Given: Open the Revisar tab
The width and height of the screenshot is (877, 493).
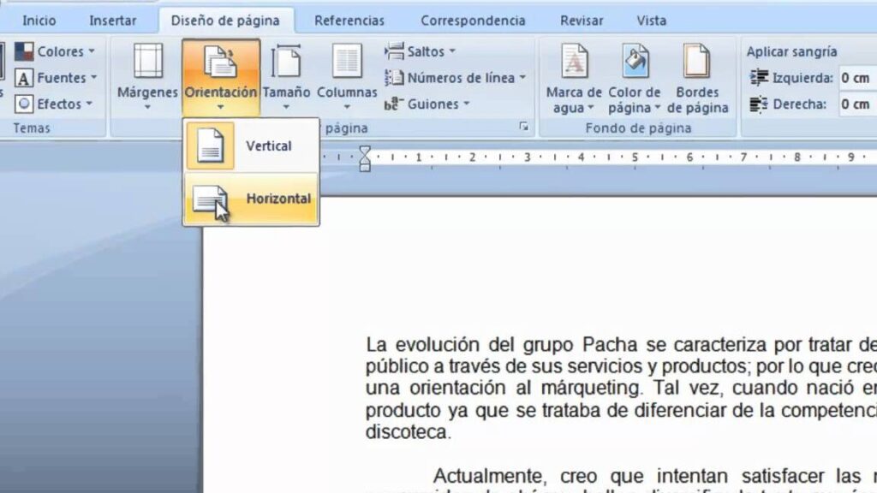Looking at the screenshot, I should coord(582,21).
